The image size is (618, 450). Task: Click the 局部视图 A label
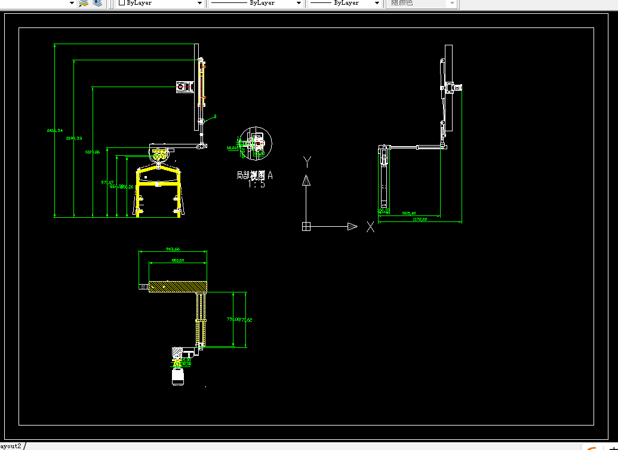(254, 175)
